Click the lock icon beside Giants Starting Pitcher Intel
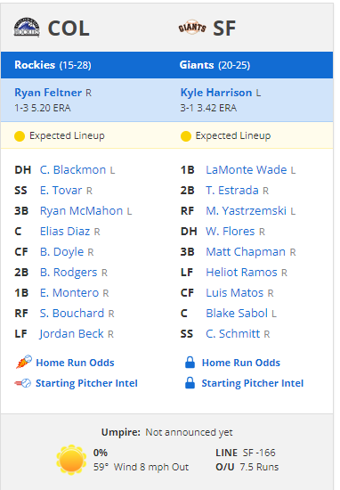 point(190,383)
